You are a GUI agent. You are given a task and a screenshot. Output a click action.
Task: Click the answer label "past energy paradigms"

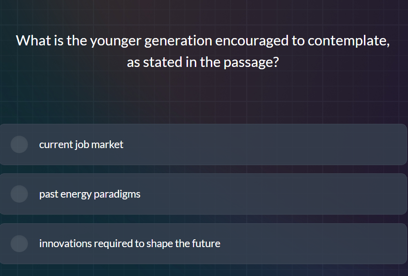[90, 193]
